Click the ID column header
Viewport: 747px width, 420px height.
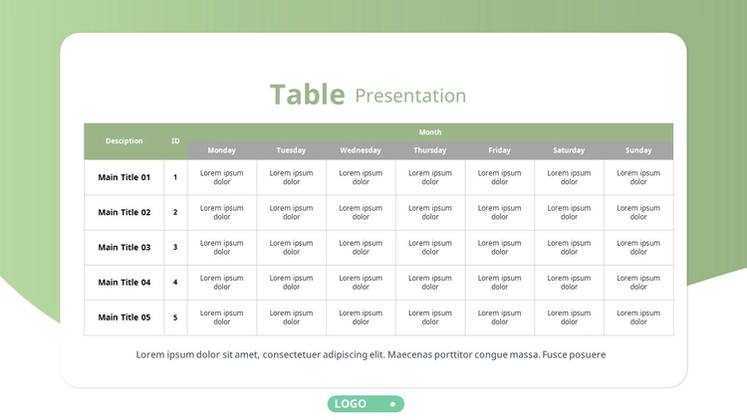coord(175,141)
